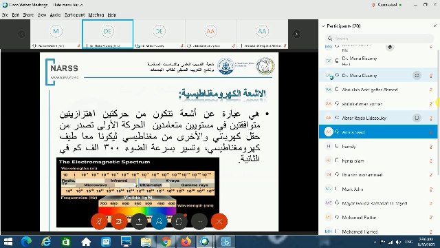440x248 pixels.
Task: Open the volume control in system tray
Action: tap(399, 242)
